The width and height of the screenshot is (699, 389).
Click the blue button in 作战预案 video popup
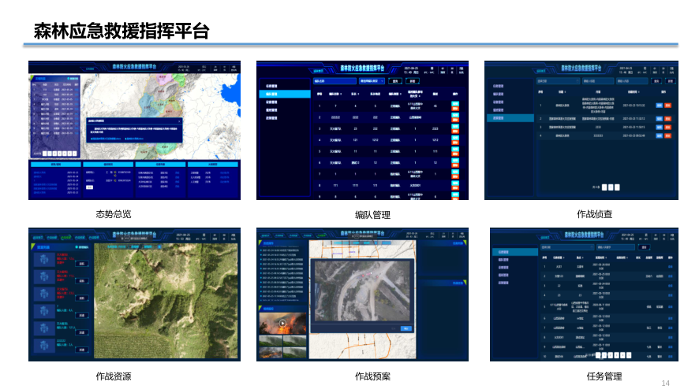point(406,328)
